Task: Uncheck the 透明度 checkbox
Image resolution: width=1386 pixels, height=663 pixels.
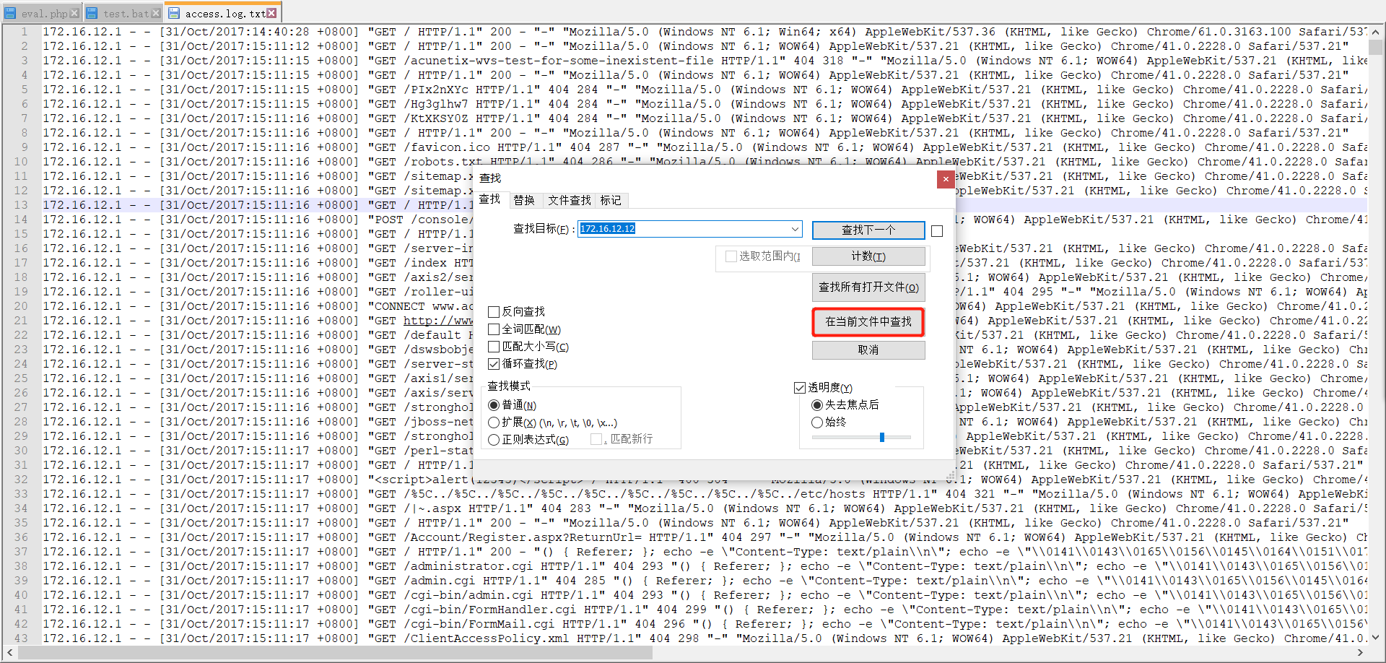Action: 800,388
